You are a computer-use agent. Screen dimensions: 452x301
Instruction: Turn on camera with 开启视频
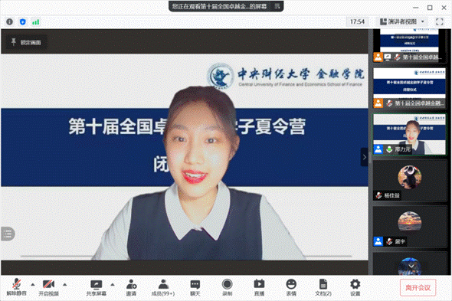(48, 287)
